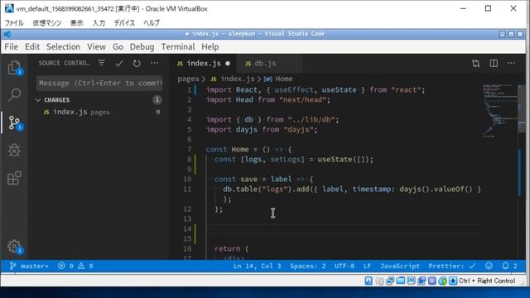This screenshot has height=298, width=530.
Task: Open the File menu in VS Code
Action: pos(11,46)
